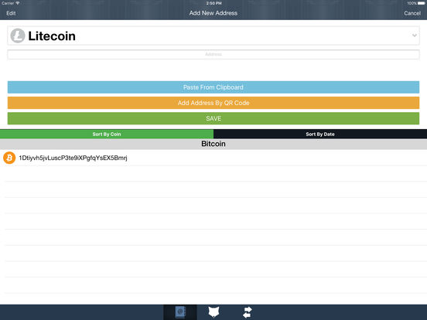This screenshot has height=320, width=427.
Task: Save the new address
Action: coord(213,118)
